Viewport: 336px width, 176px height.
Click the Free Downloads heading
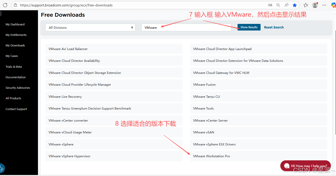(63, 15)
